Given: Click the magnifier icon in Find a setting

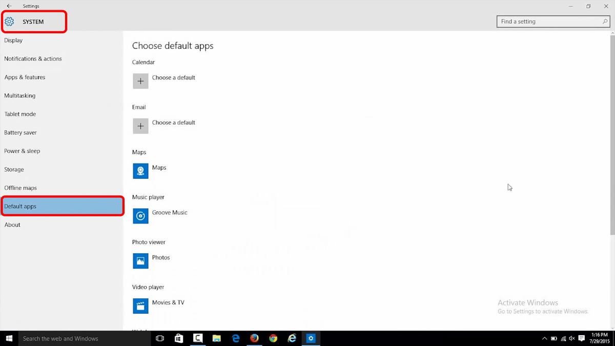Looking at the screenshot, I should pyautogui.click(x=605, y=22).
